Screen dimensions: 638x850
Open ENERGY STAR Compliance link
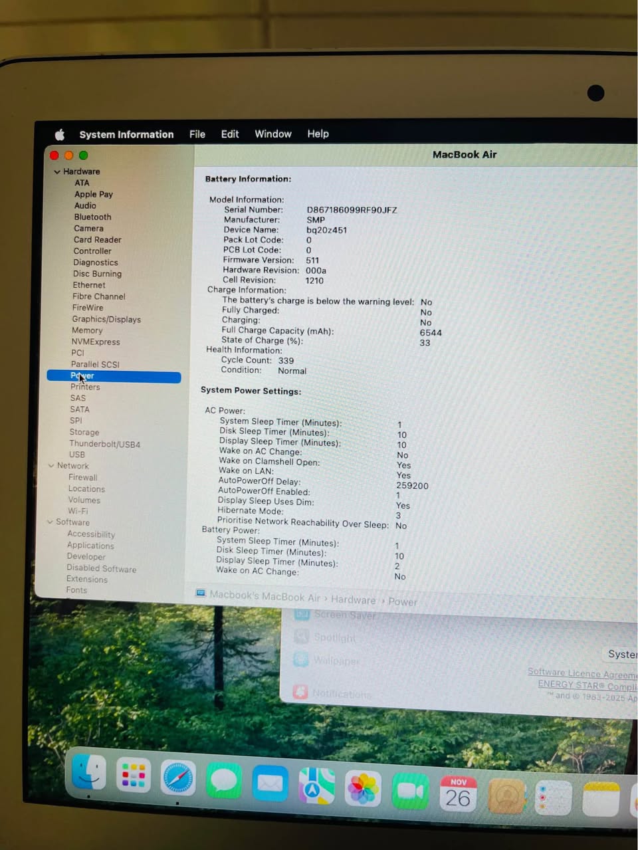pos(587,685)
